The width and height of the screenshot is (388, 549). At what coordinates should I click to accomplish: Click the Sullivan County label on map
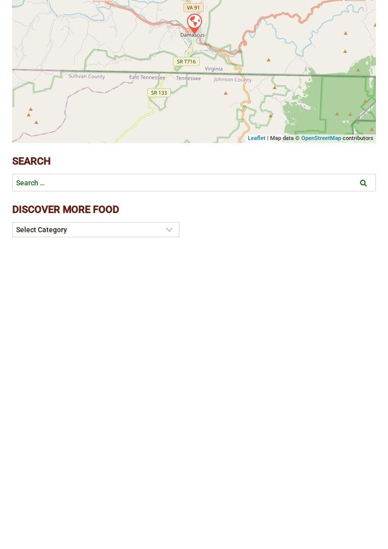87,77
